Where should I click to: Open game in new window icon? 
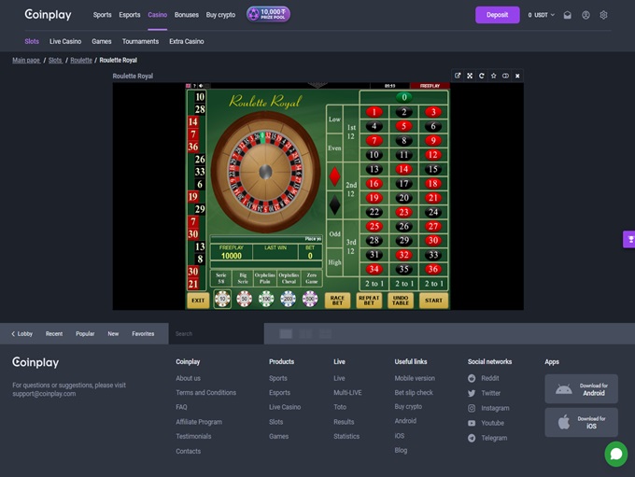point(458,76)
